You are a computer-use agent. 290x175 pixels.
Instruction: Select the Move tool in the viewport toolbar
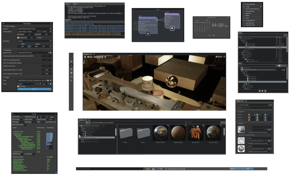pos(72,65)
